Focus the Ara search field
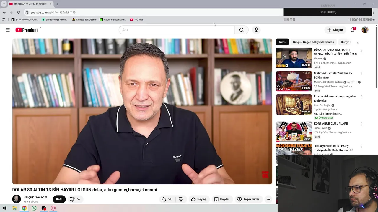The width and height of the screenshot is (378, 212). pyautogui.click(x=177, y=30)
